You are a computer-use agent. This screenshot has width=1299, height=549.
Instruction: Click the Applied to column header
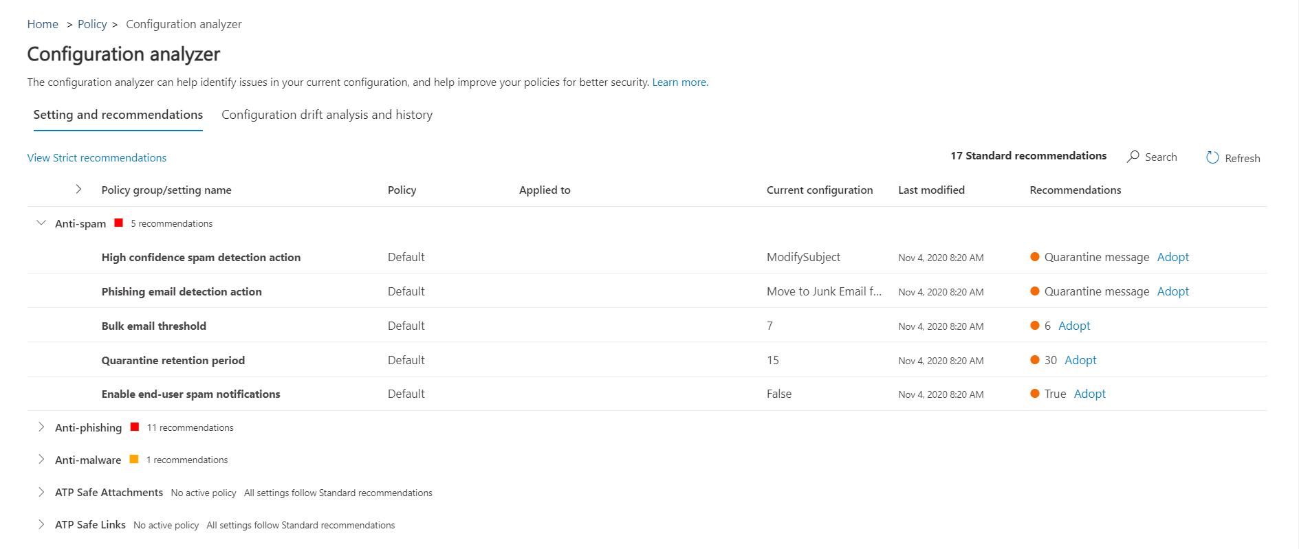[x=545, y=190]
